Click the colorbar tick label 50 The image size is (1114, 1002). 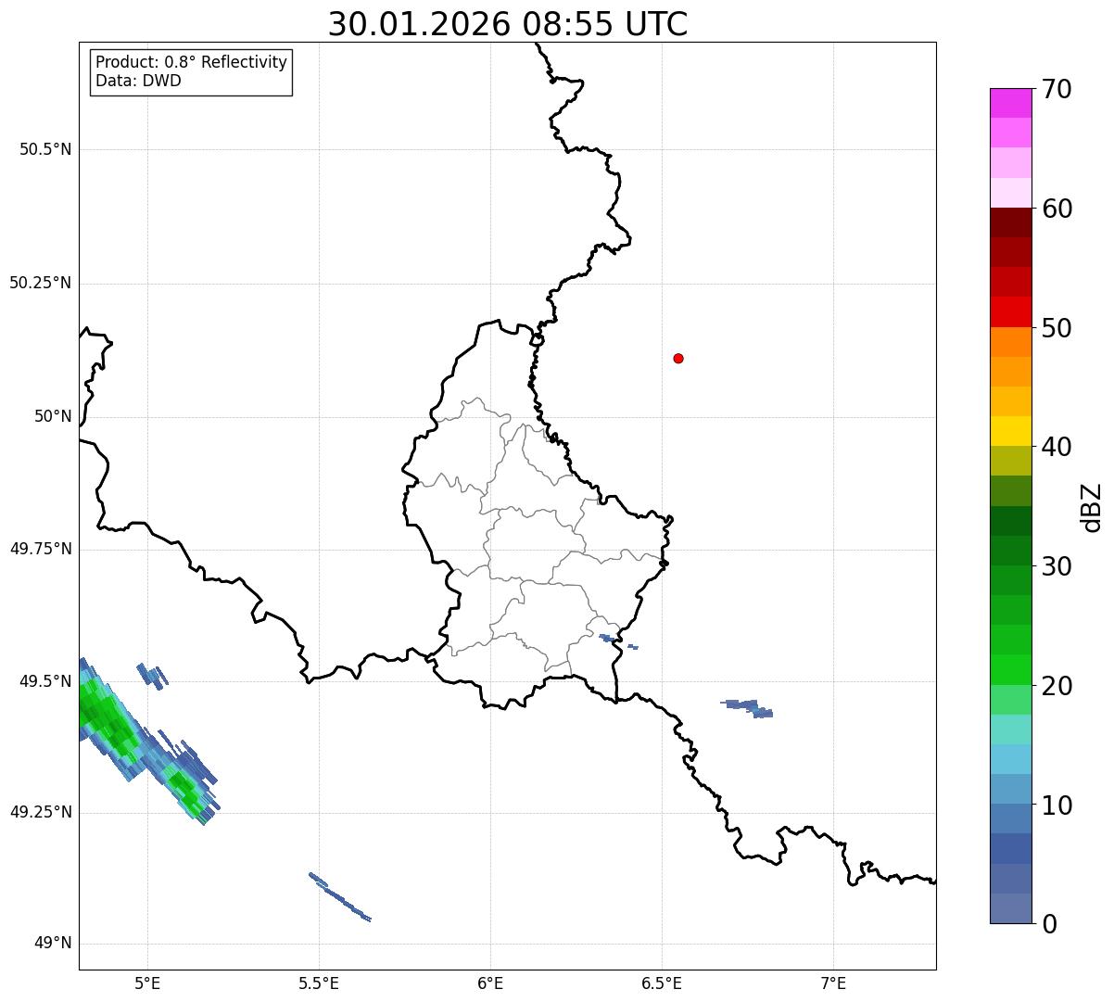[x=1057, y=328]
